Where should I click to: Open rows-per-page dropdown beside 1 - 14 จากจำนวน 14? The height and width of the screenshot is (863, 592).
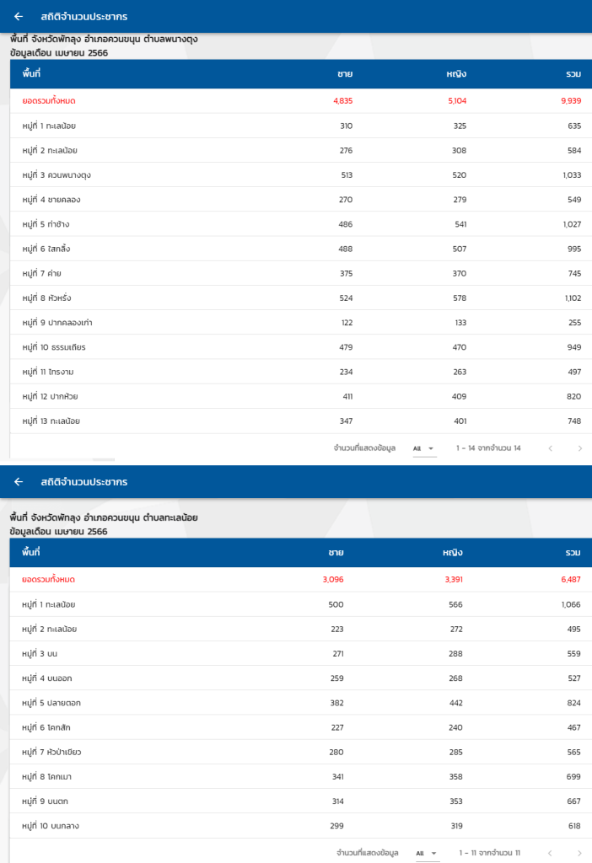[x=423, y=448]
